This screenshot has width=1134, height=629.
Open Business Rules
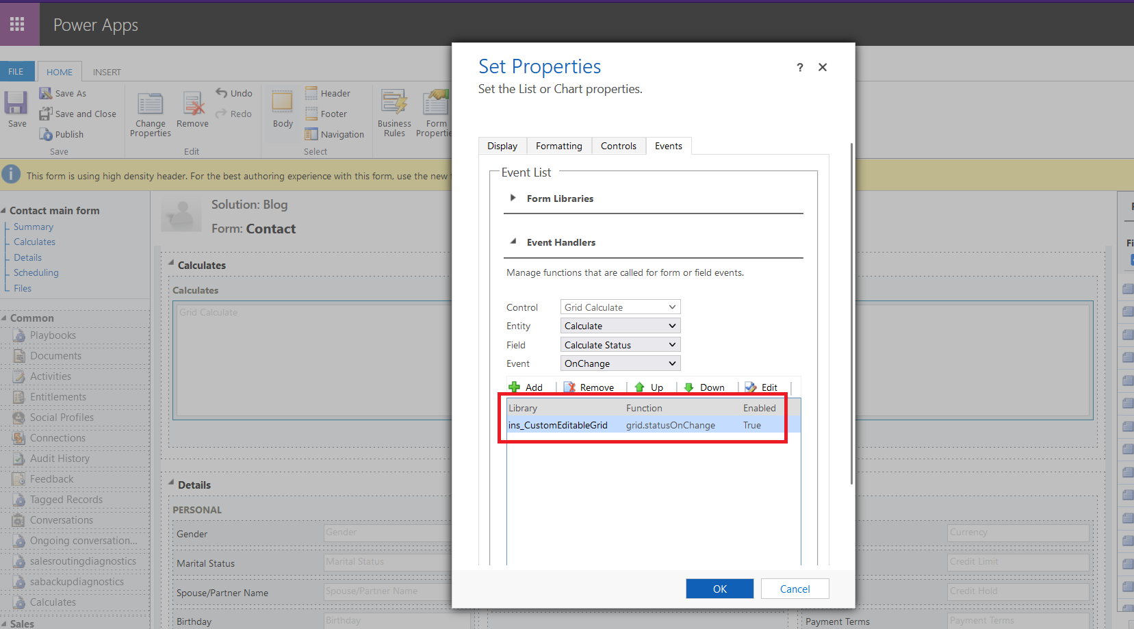(x=394, y=114)
